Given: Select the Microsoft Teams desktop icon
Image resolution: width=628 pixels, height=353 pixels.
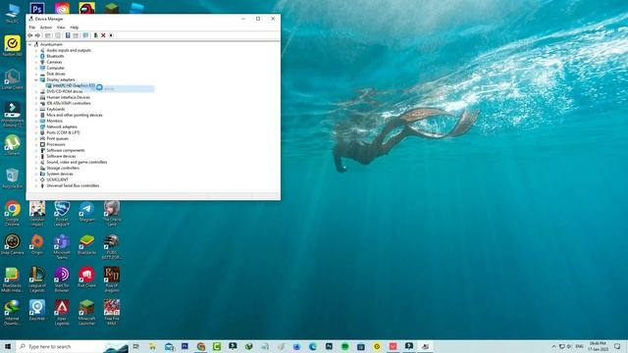Looking at the screenshot, I should pos(62,246).
